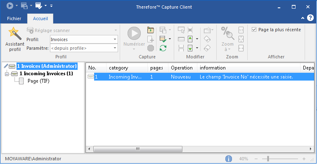Select 1 Invoices (Administrator) tree node
317x164 pixels.
[x=47, y=66]
